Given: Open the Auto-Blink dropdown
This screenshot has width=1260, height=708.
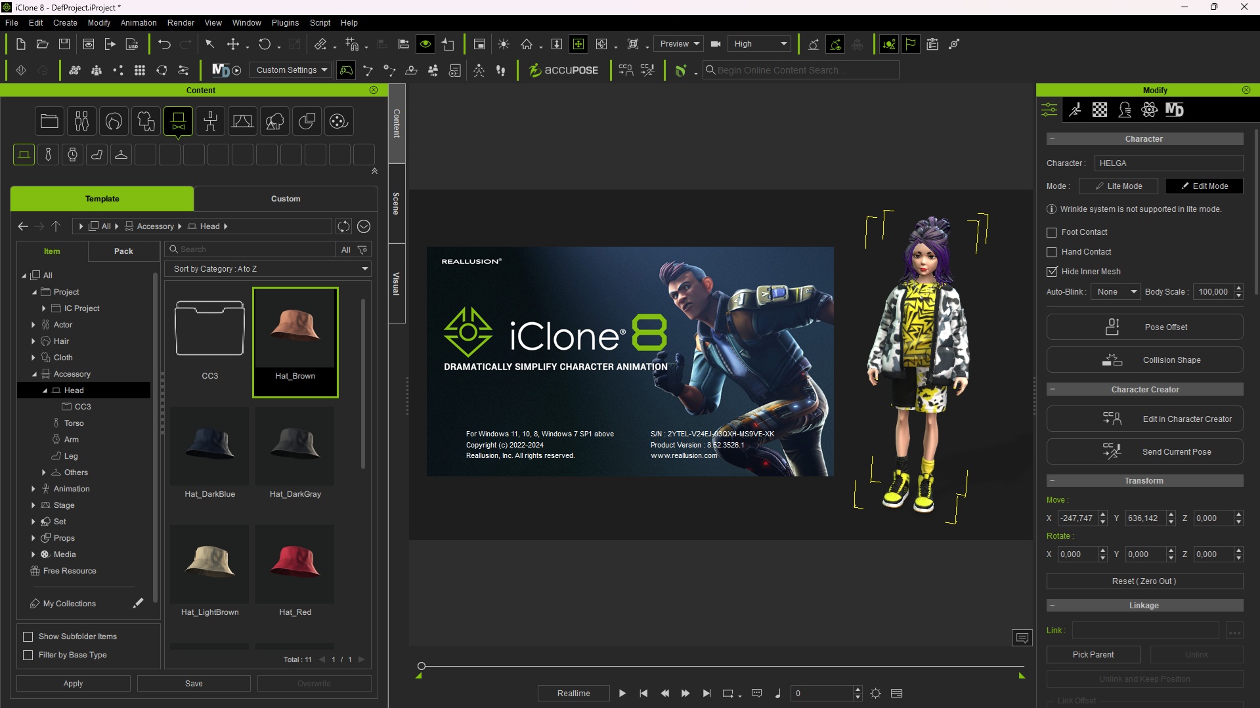Looking at the screenshot, I should pos(1116,292).
